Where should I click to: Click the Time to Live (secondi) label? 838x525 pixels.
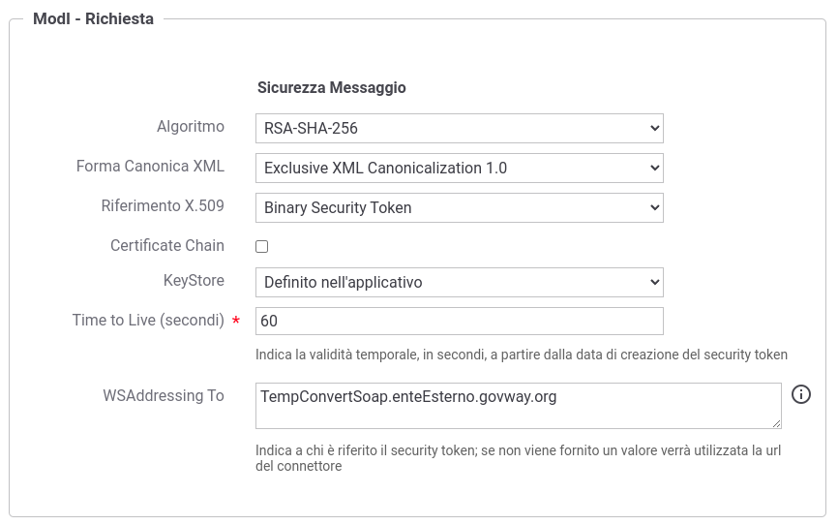tap(148, 320)
